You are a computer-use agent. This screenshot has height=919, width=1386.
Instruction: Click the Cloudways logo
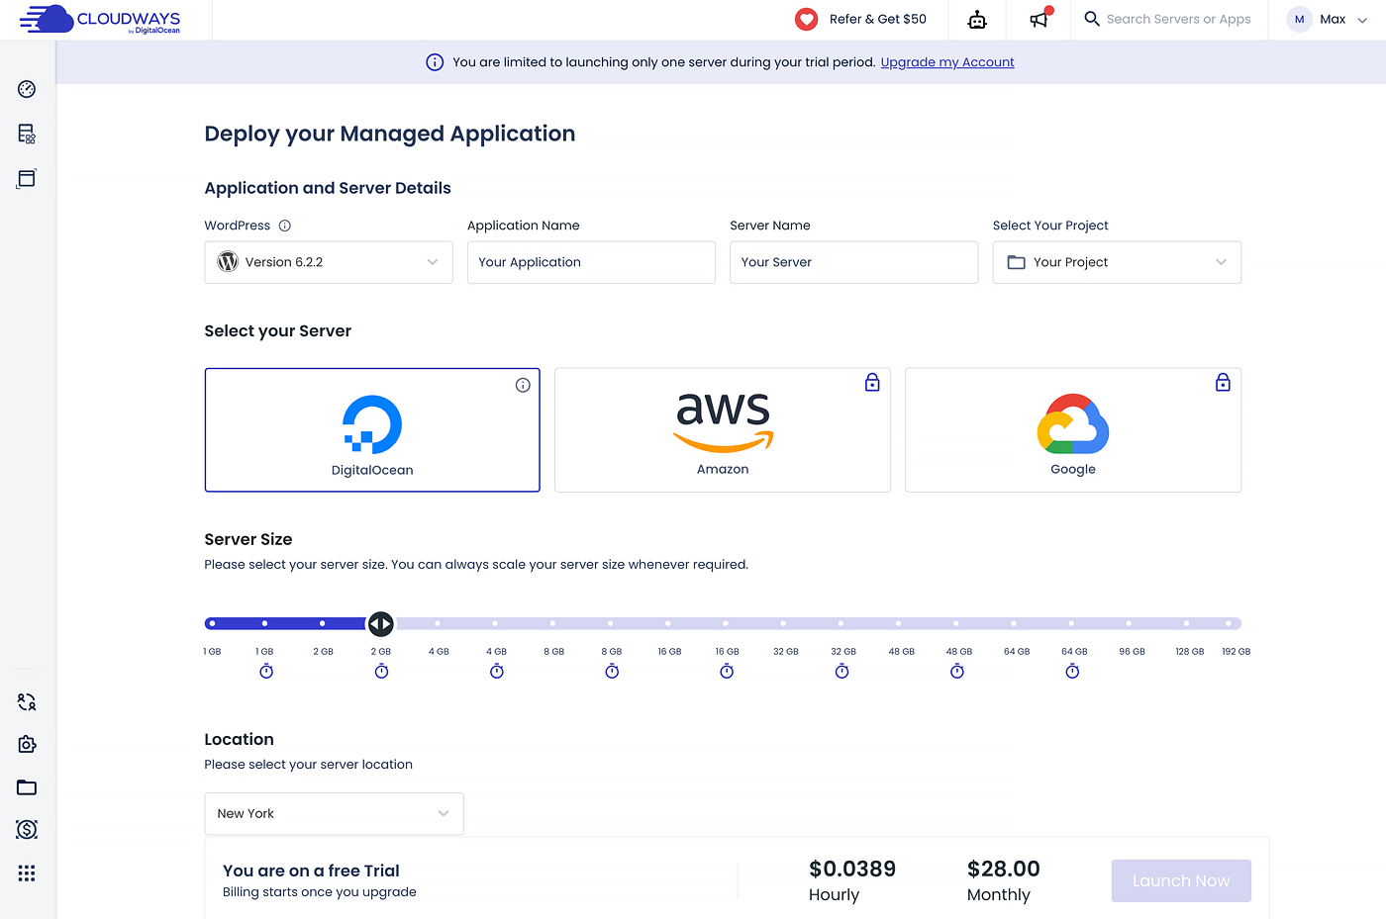[x=100, y=20]
